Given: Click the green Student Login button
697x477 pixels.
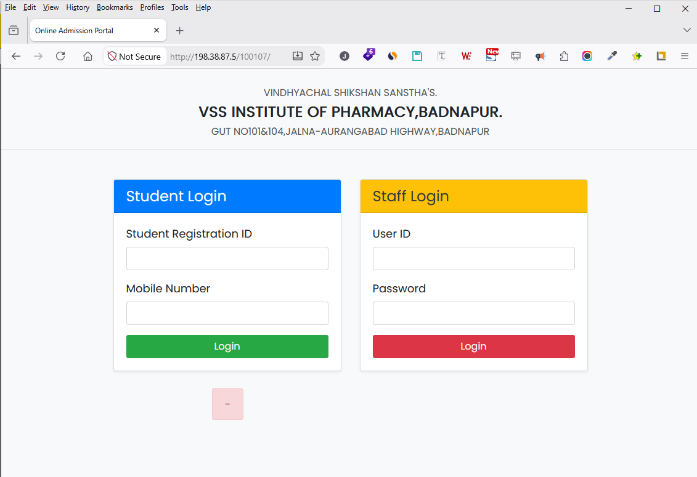Looking at the screenshot, I should tap(227, 347).
